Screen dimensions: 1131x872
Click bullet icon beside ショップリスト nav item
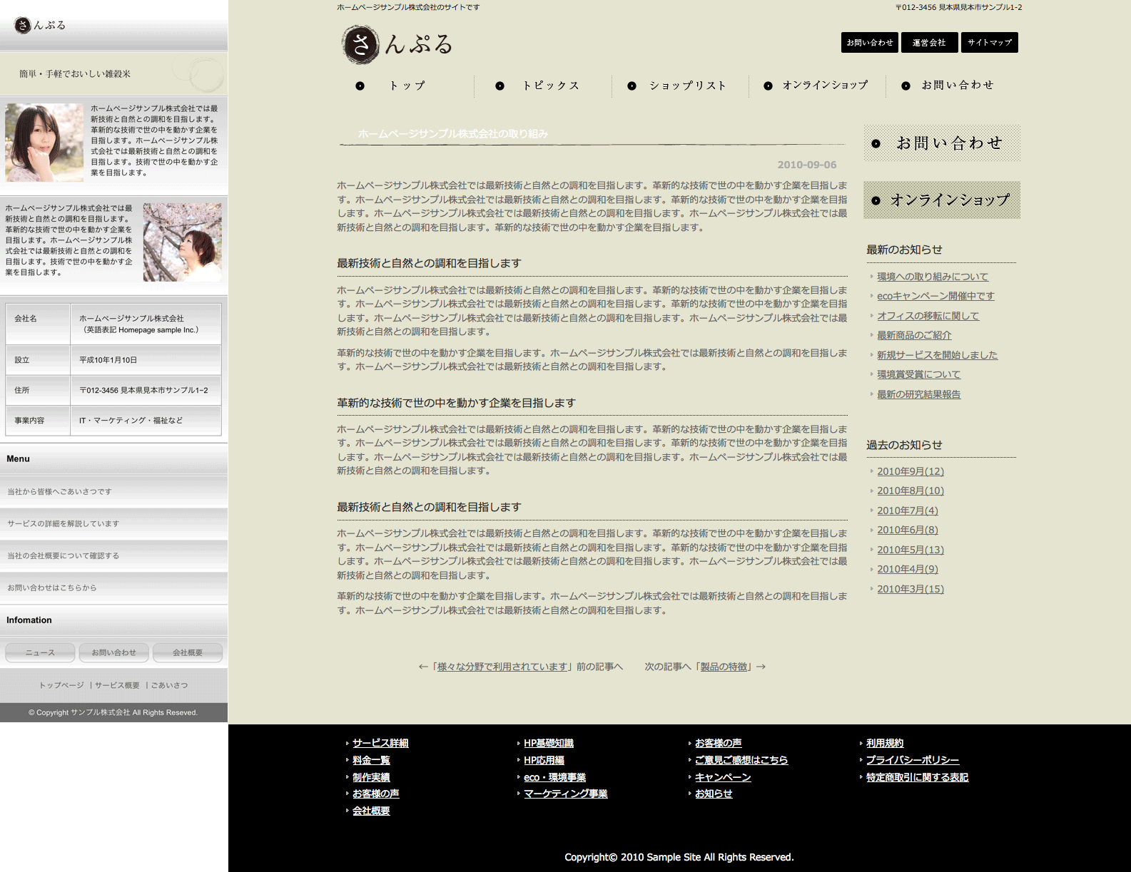point(632,86)
